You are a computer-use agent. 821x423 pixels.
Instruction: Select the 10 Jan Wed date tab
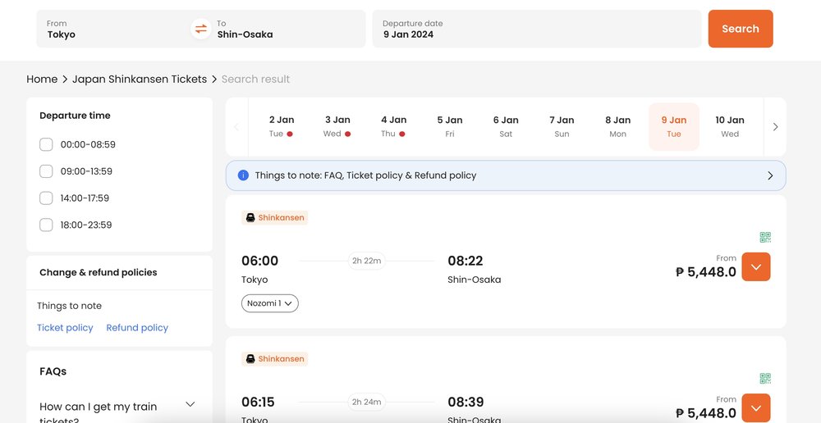729,126
